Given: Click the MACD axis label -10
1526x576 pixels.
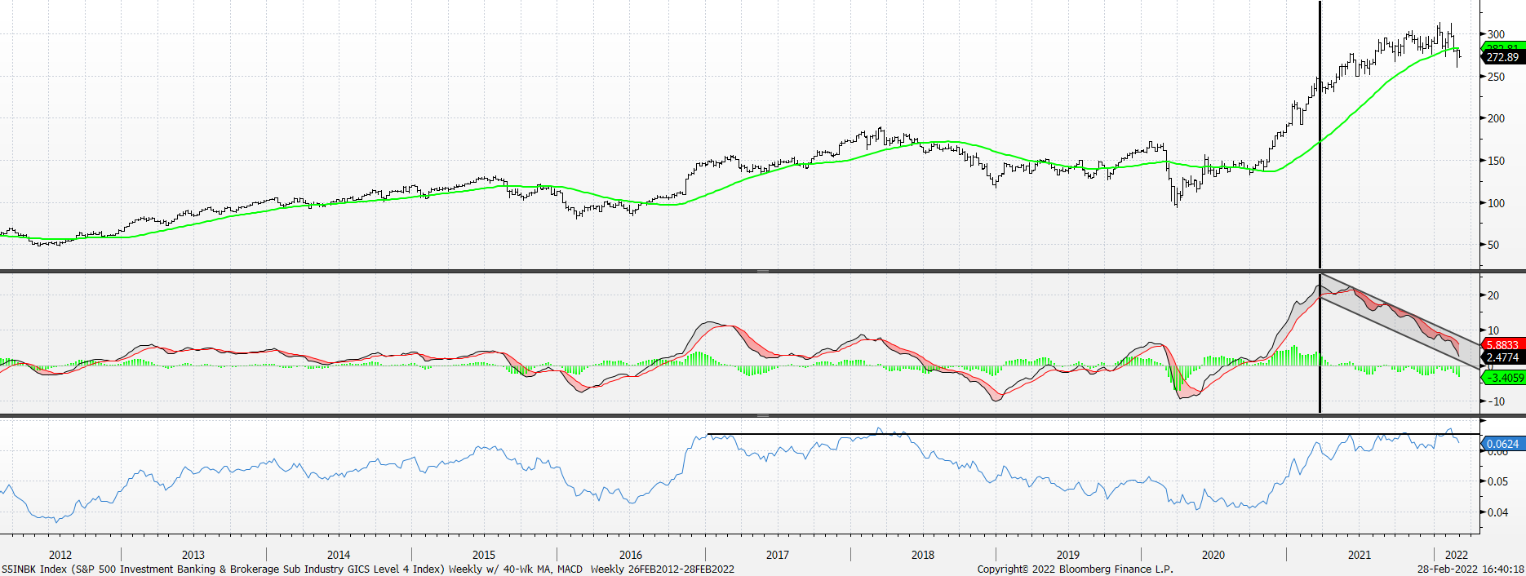Looking at the screenshot, I should [x=1495, y=401].
